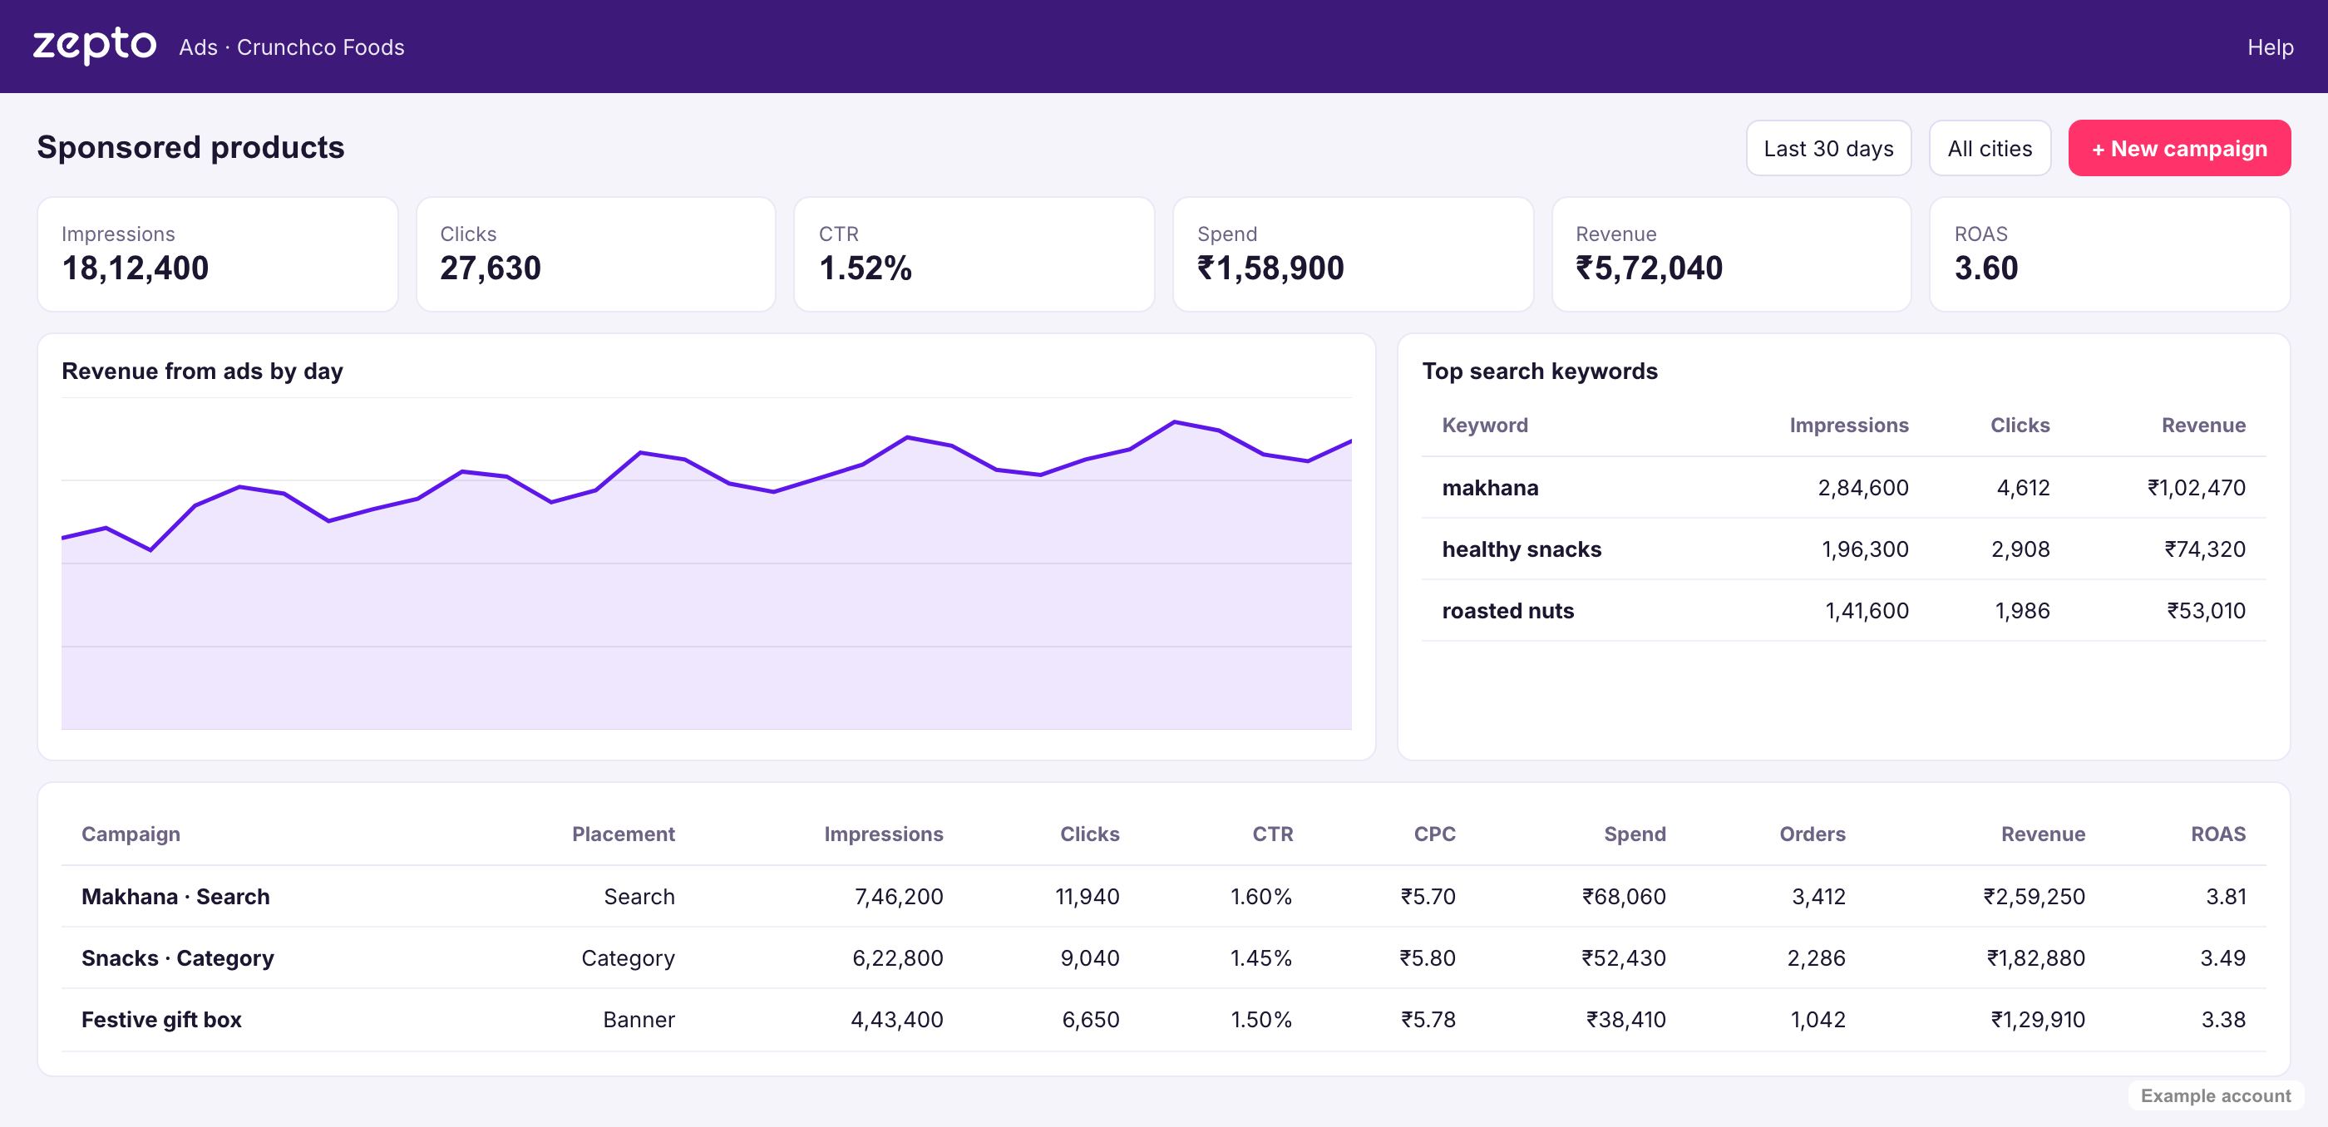Click Snacks Category spend ₹52,430
Screen dimensions: 2328x1127
[x=1623, y=958]
